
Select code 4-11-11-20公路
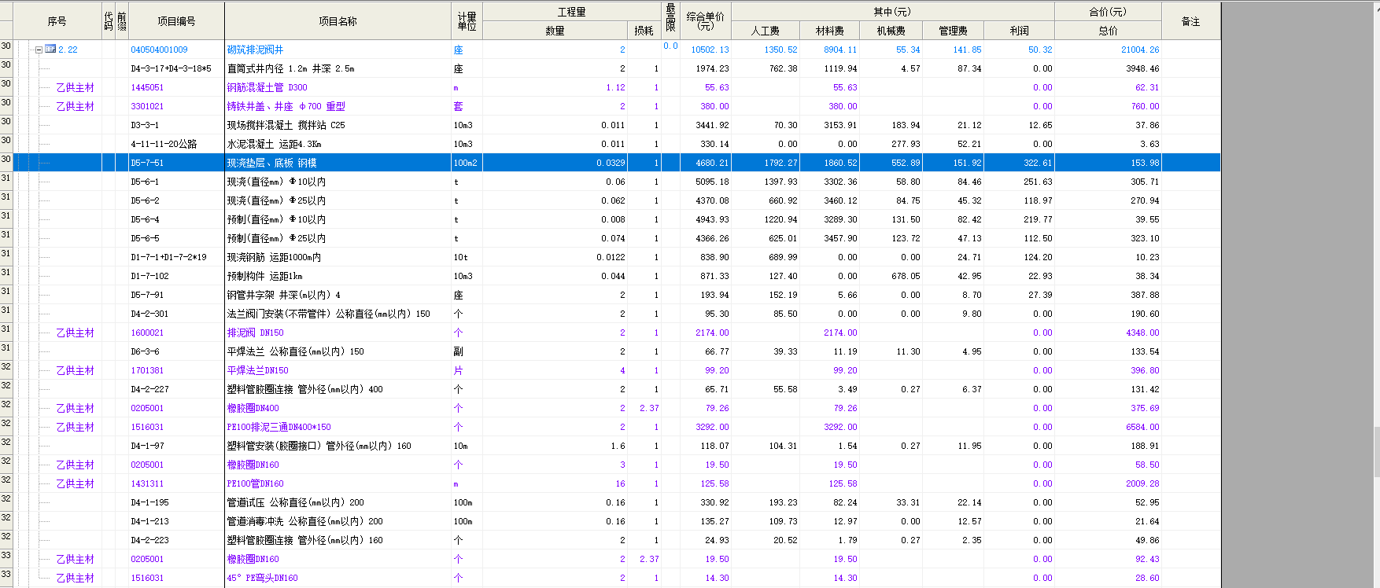click(164, 144)
